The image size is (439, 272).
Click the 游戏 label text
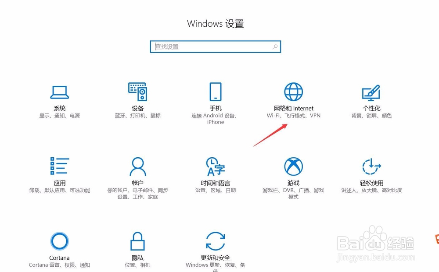[293, 183]
